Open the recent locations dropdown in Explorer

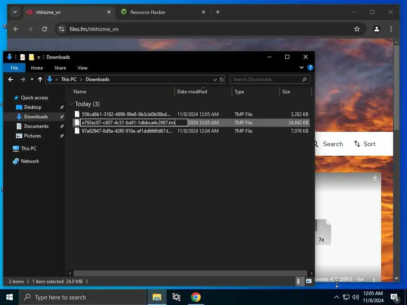click(32, 79)
